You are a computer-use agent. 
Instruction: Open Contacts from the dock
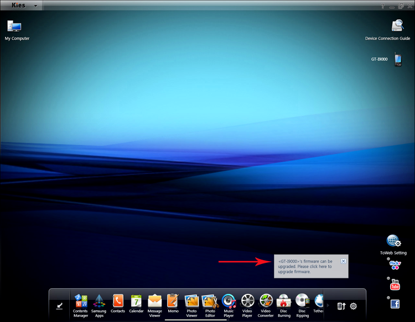pyautogui.click(x=118, y=300)
